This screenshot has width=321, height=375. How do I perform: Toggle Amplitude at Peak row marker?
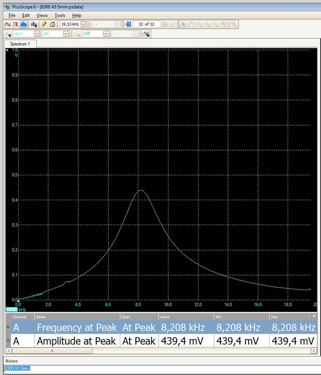pyautogui.click(x=8, y=340)
